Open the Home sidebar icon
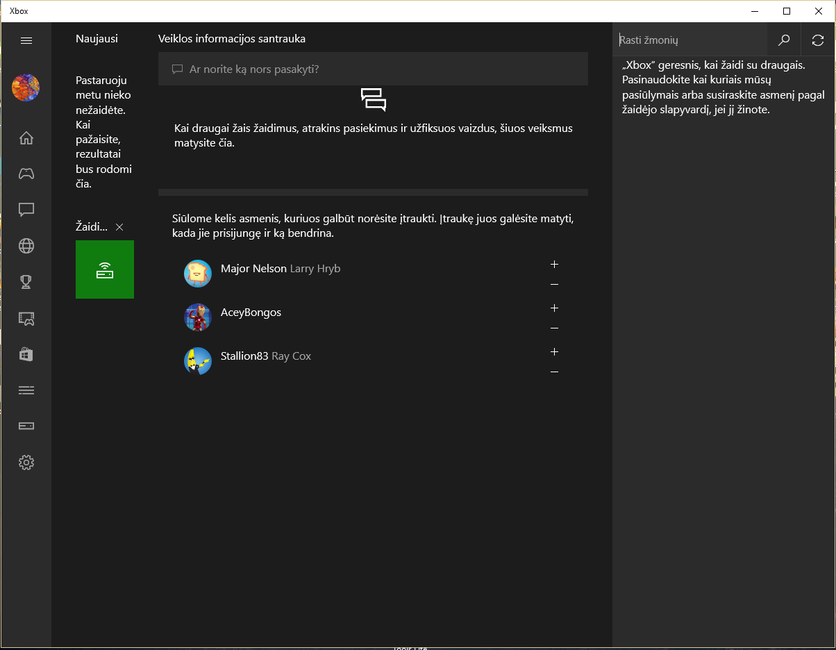 click(x=26, y=137)
